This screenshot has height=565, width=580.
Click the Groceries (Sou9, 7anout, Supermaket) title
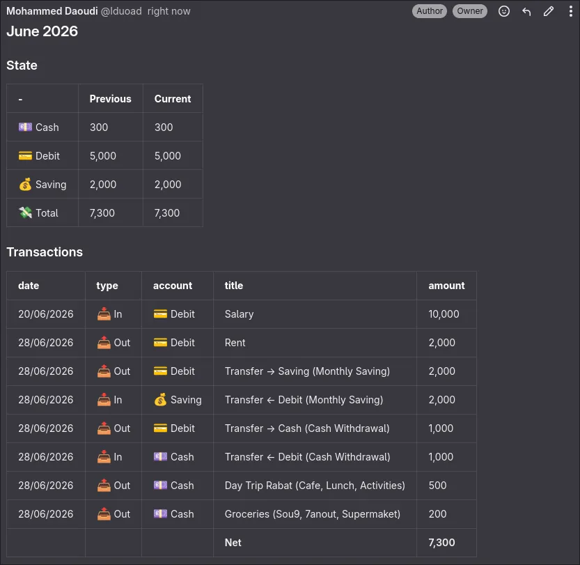pyautogui.click(x=313, y=514)
